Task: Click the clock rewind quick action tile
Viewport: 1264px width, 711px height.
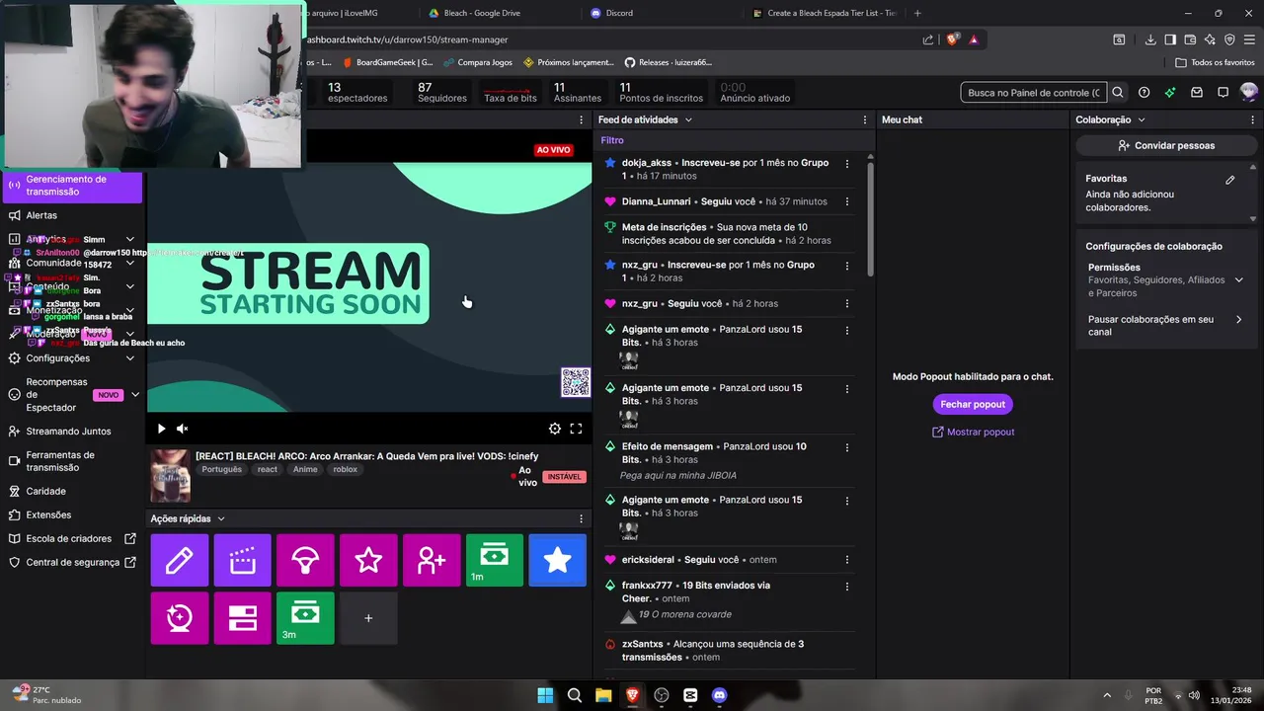Action: click(x=180, y=618)
